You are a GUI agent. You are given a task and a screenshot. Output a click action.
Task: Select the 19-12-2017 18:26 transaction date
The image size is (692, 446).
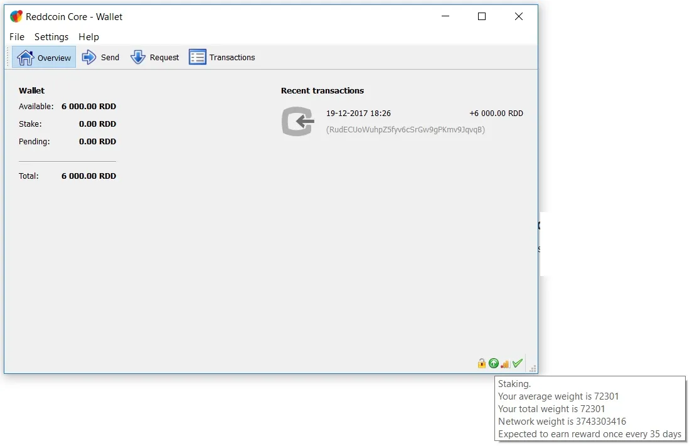point(358,114)
